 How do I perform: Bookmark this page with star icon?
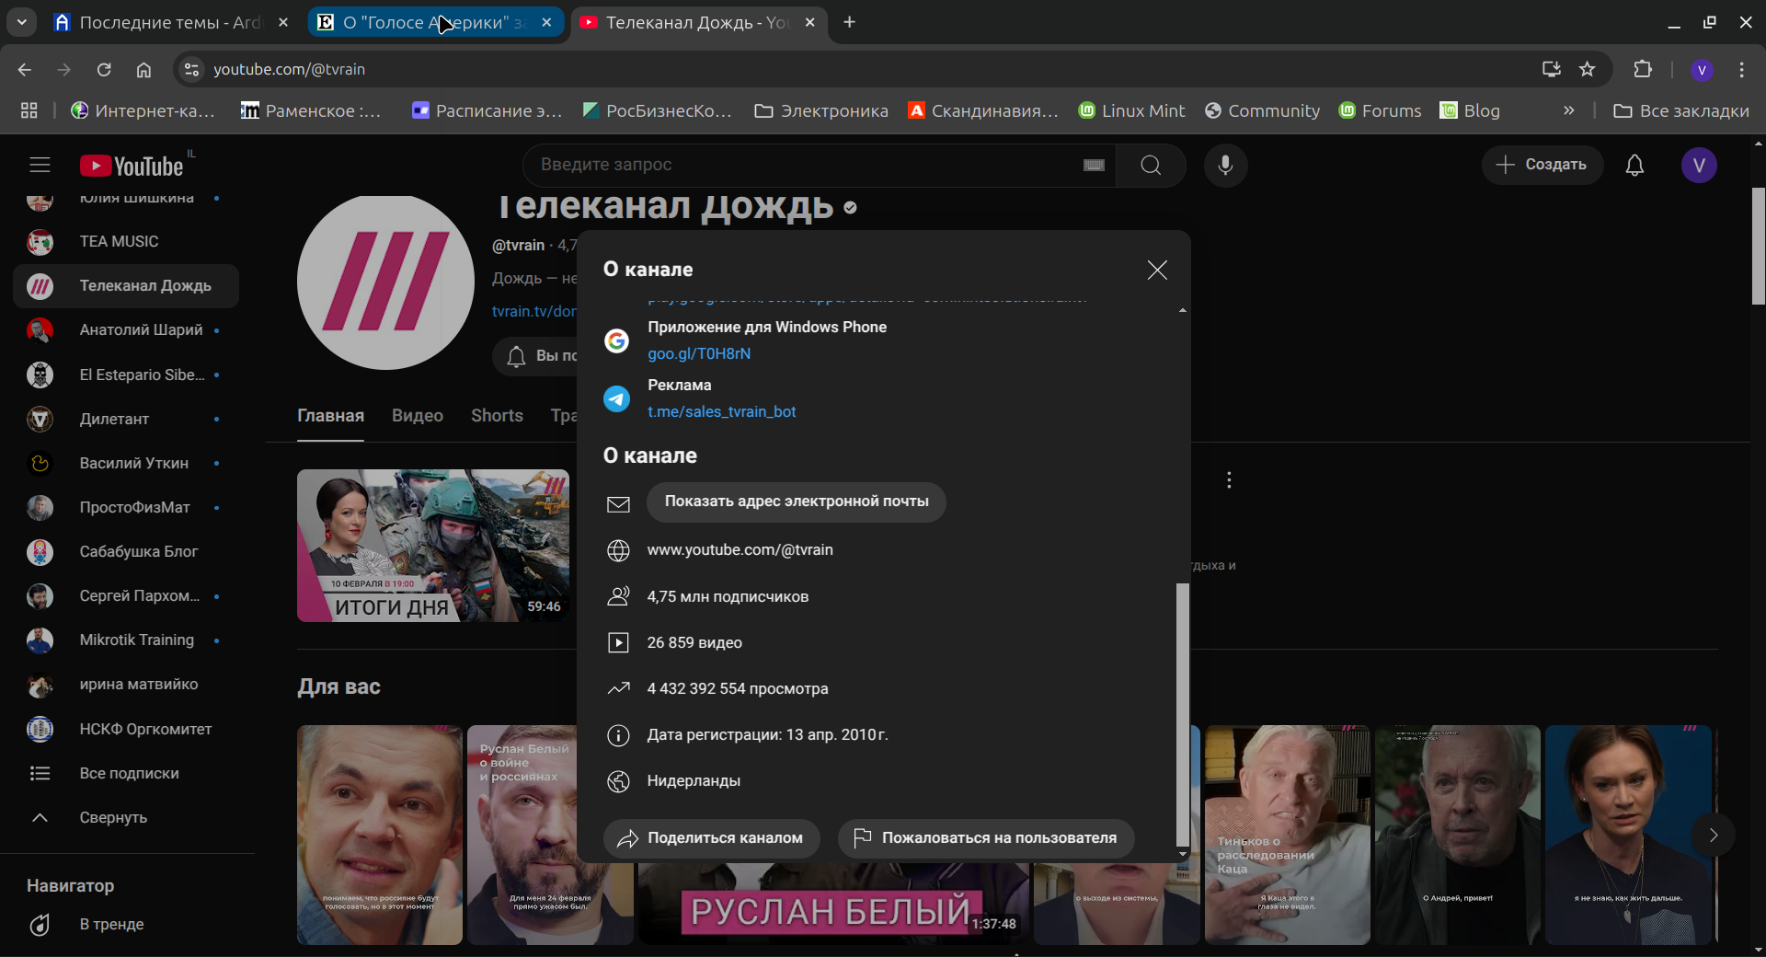coord(1588,69)
